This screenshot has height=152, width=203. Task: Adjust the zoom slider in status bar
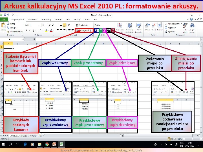click(192, 139)
